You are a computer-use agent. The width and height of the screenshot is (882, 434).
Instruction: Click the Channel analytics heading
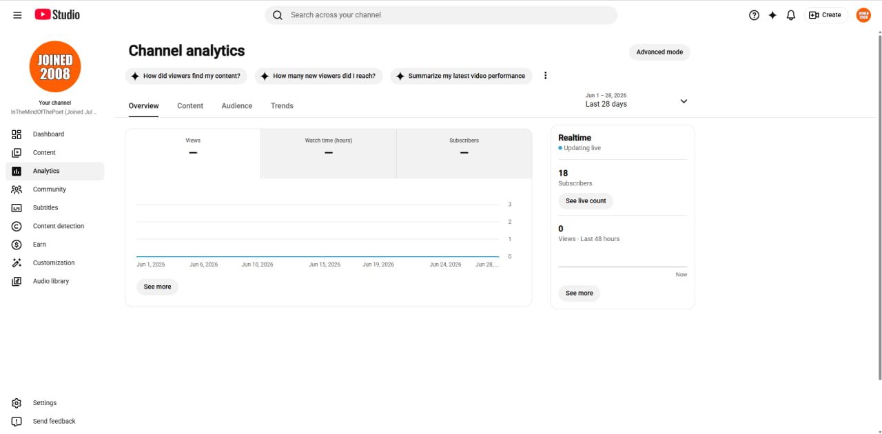[187, 51]
